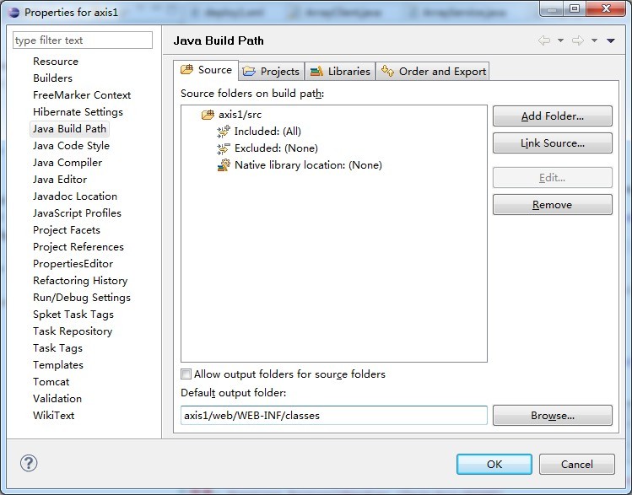
Task: Open the Templates page
Action: (x=58, y=365)
